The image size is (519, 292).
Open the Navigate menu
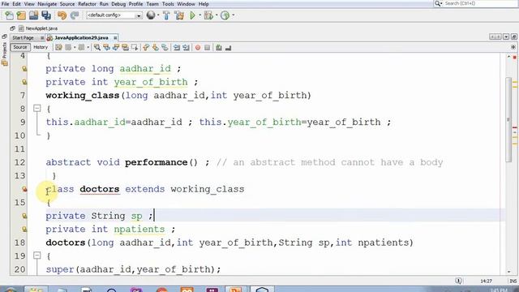[x=47, y=4]
